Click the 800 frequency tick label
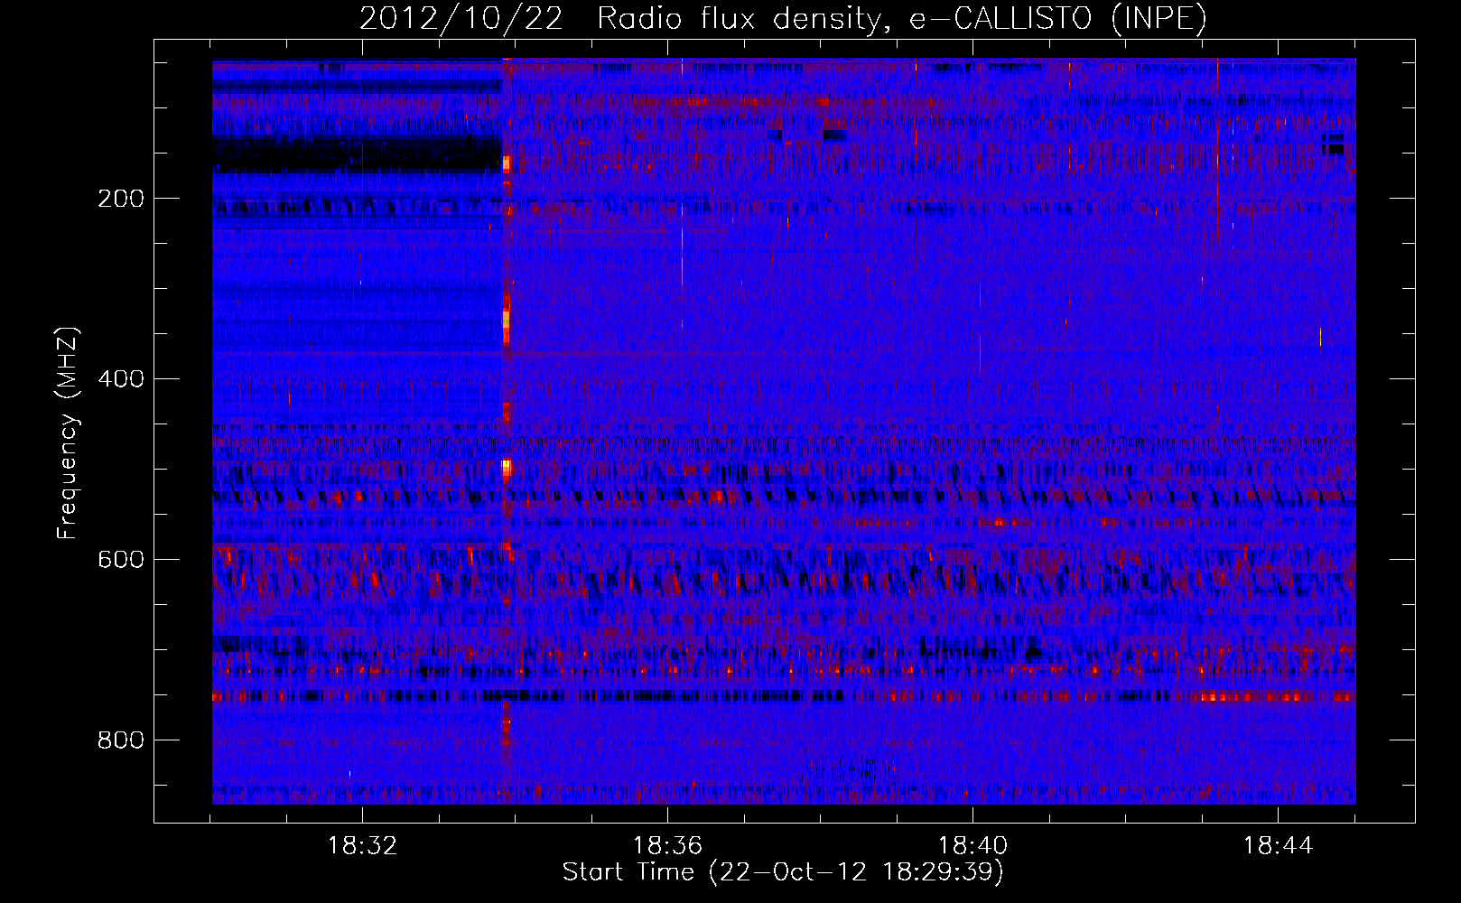 click(x=121, y=740)
